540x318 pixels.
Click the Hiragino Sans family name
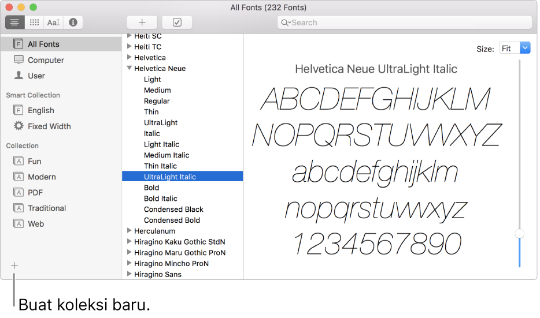point(158,274)
